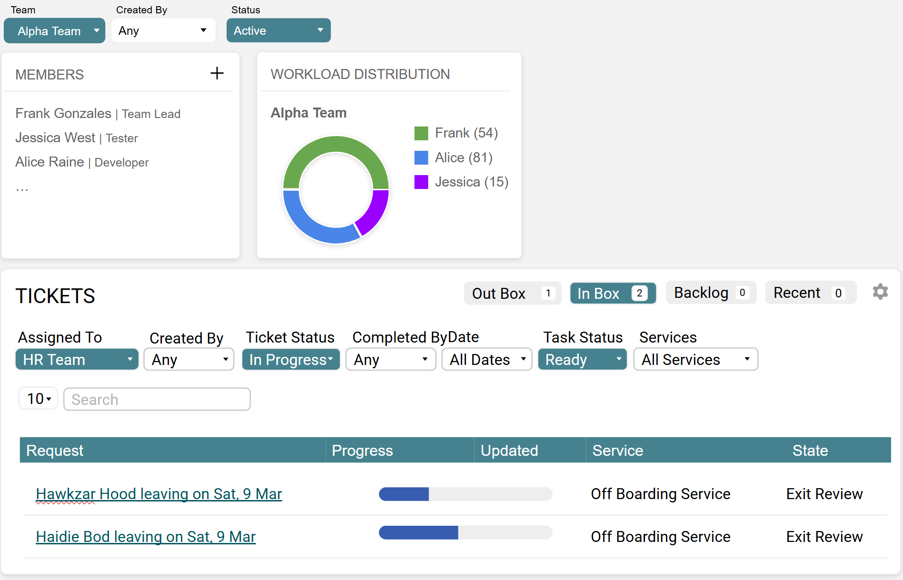Click the Jessica purple legend swatch
The height and width of the screenshot is (580, 903).
421,182
